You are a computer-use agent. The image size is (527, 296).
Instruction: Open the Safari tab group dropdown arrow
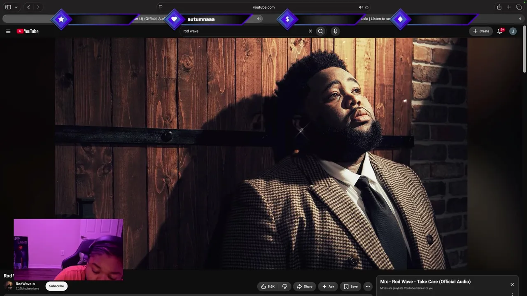click(16, 7)
